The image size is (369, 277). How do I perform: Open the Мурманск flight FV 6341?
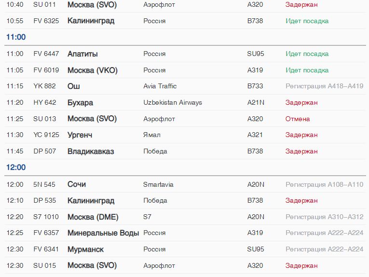(85, 249)
